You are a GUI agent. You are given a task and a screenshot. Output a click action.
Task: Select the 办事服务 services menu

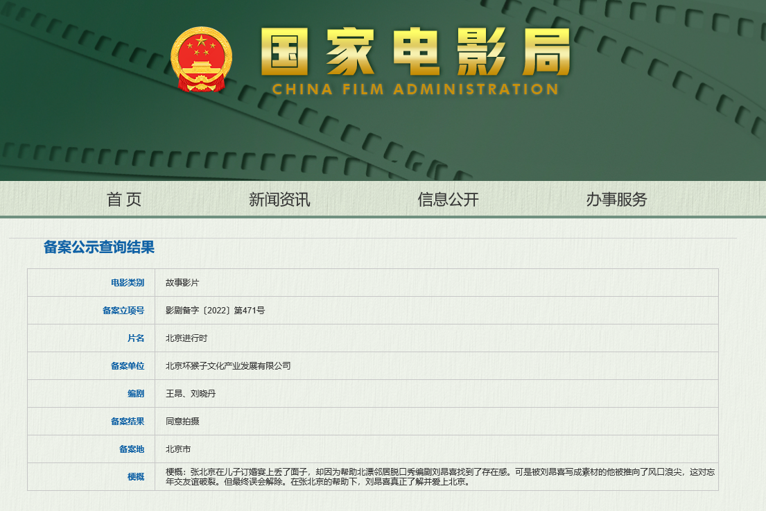click(x=616, y=199)
